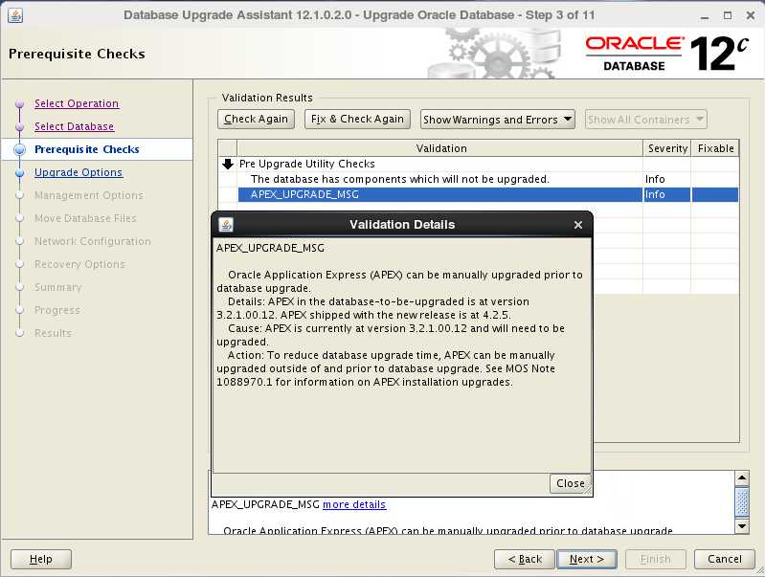Click the Results step

click(53, 333)
